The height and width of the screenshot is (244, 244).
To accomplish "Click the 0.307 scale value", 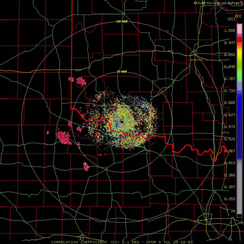I will tap(230, 187).
